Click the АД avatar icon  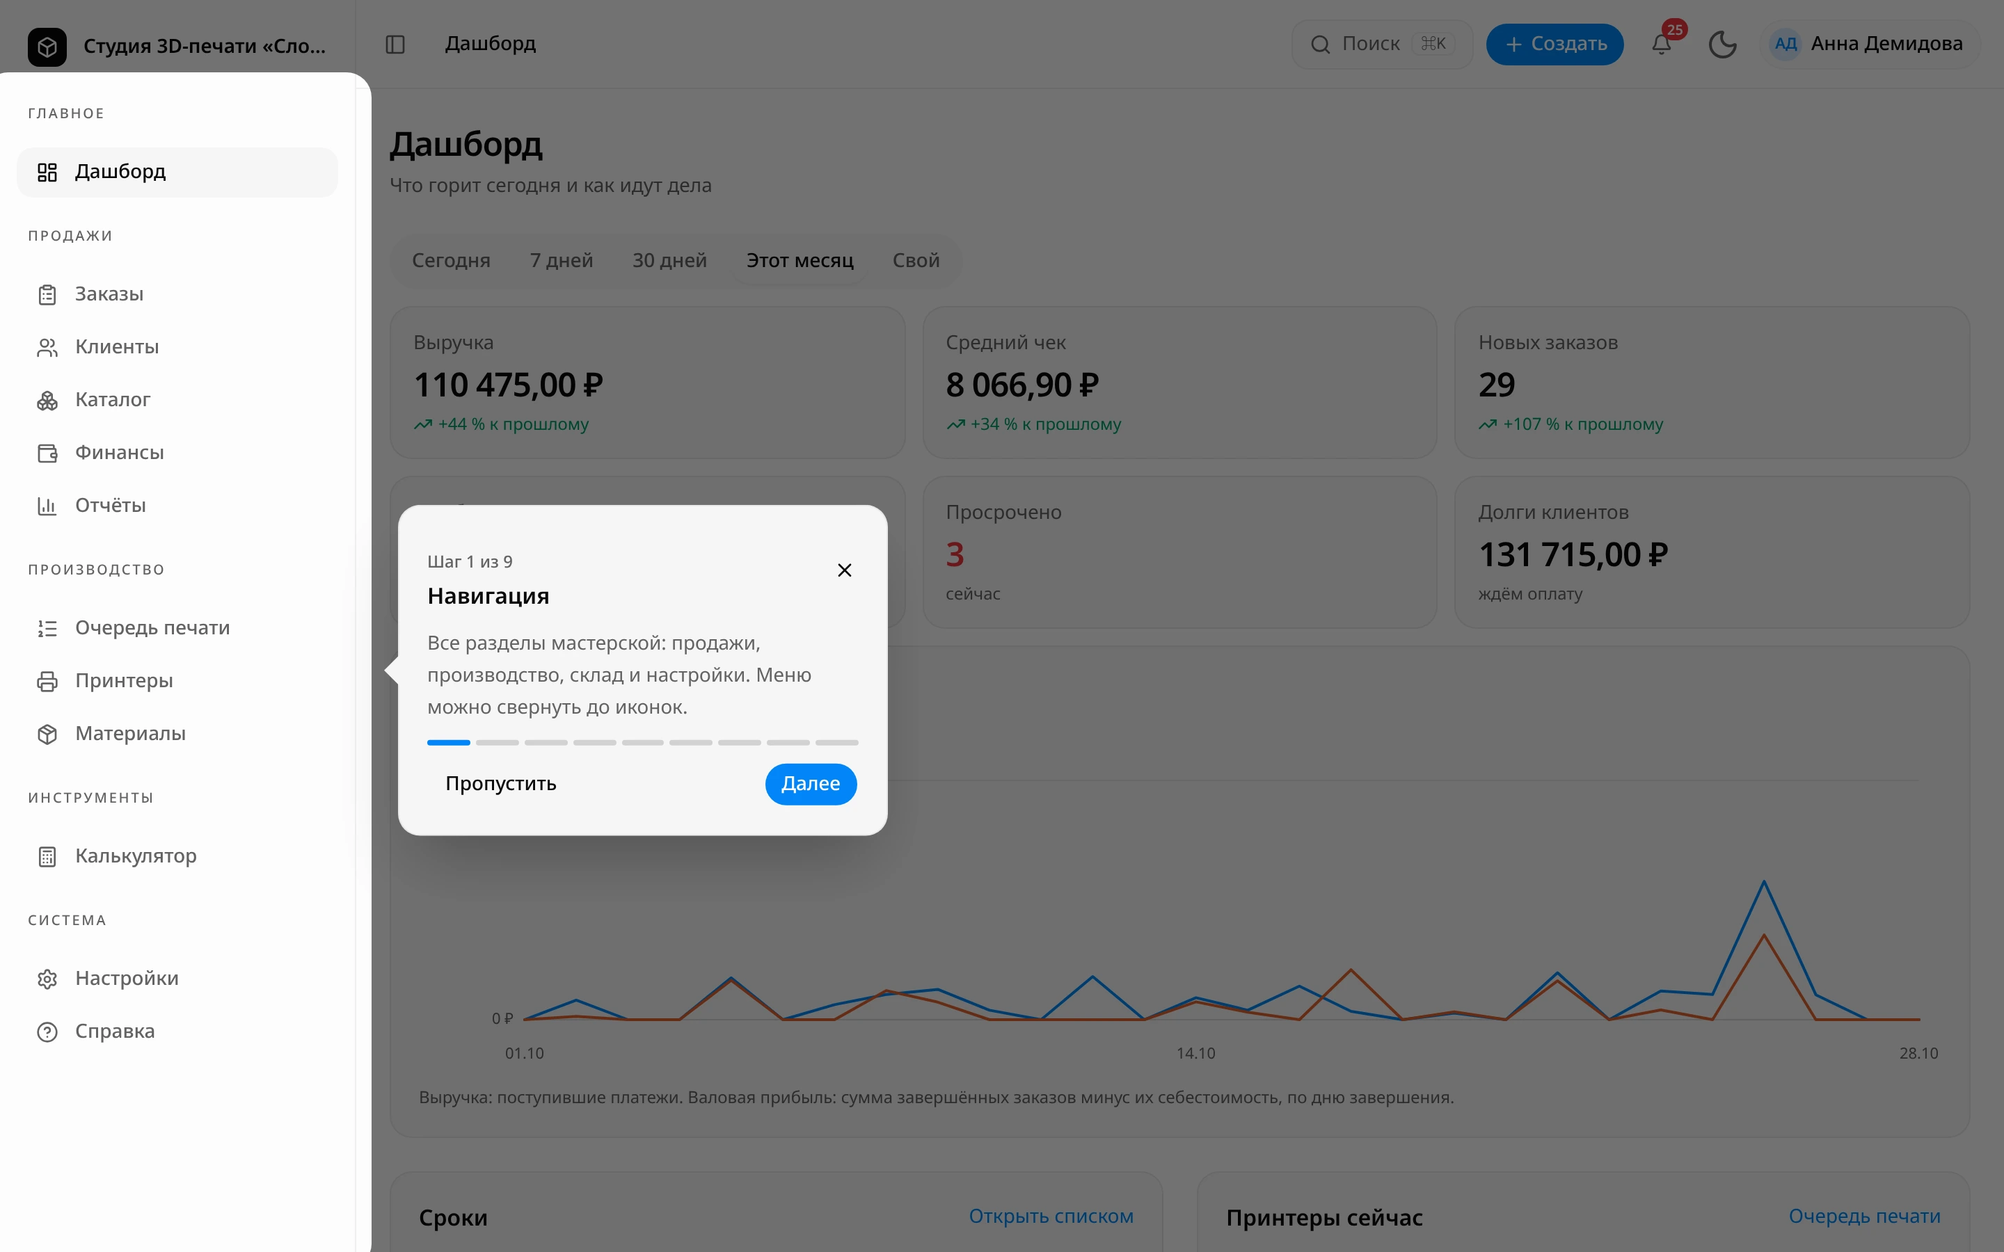tap(1786, 44)
